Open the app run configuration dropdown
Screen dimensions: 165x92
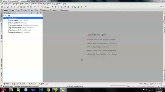click(x=47, y=7)
